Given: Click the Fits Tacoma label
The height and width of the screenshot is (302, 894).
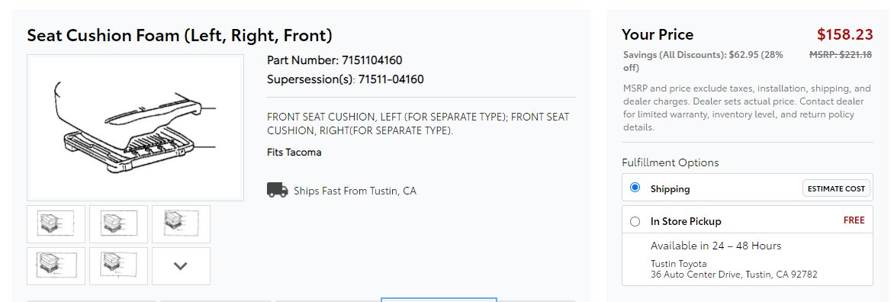Looking at the screenshot, I should (294, 152).
